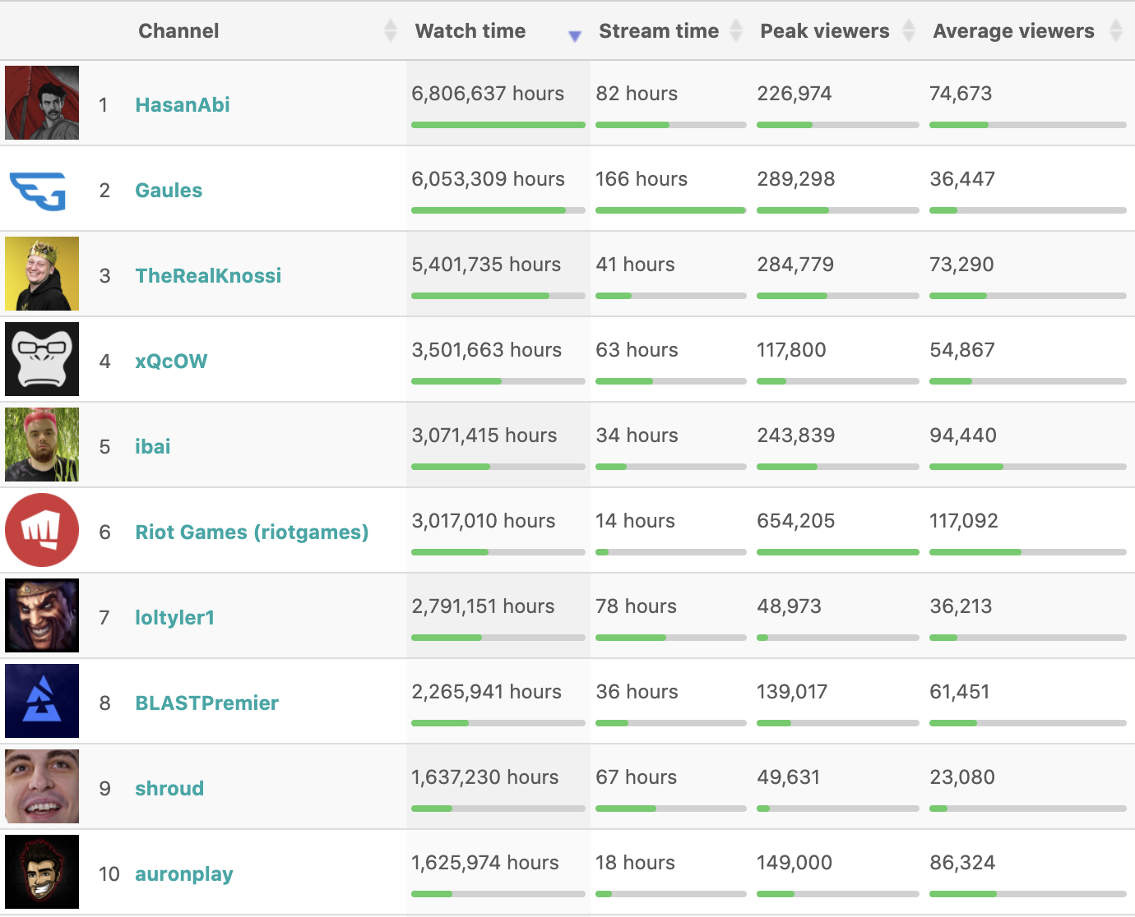Open HasanAbi channel avatar image
The height and width of the screenshot is (917, 1135).
click(x=42, y=103)
